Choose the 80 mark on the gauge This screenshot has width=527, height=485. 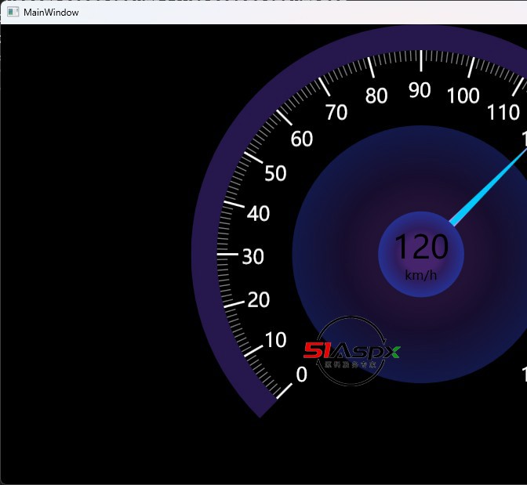(376, 96)
